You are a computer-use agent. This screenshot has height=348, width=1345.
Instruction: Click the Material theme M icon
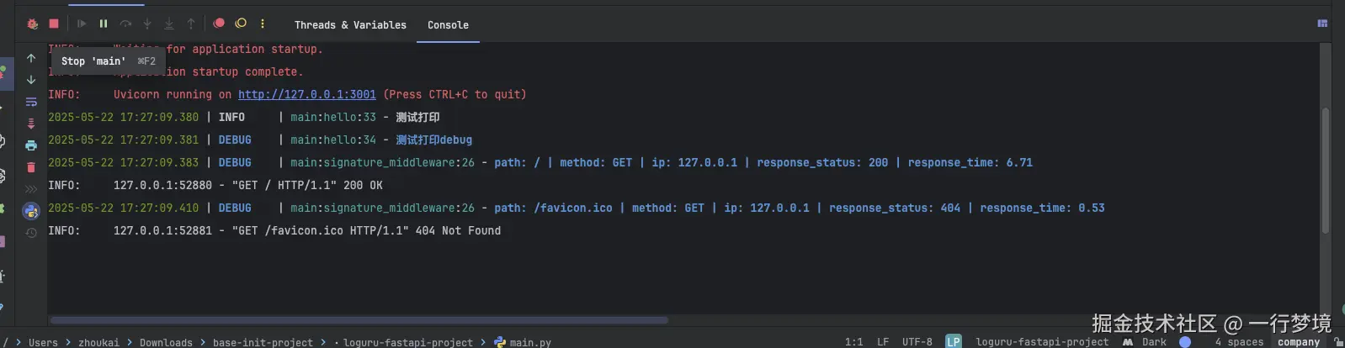click(1128, 341)
